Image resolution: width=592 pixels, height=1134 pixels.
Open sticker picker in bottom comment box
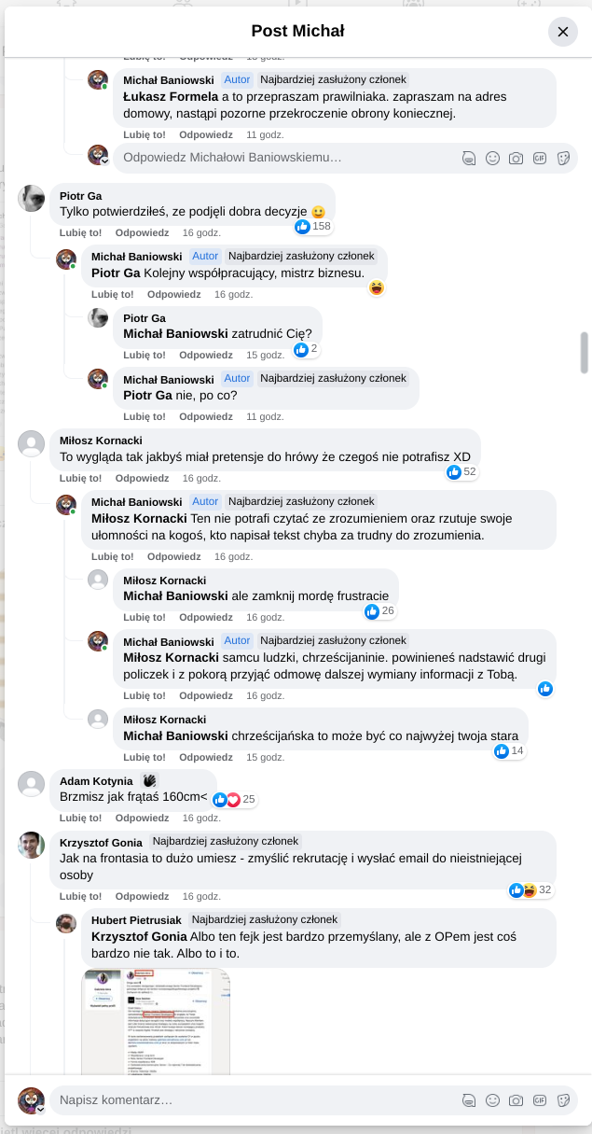563,1100
